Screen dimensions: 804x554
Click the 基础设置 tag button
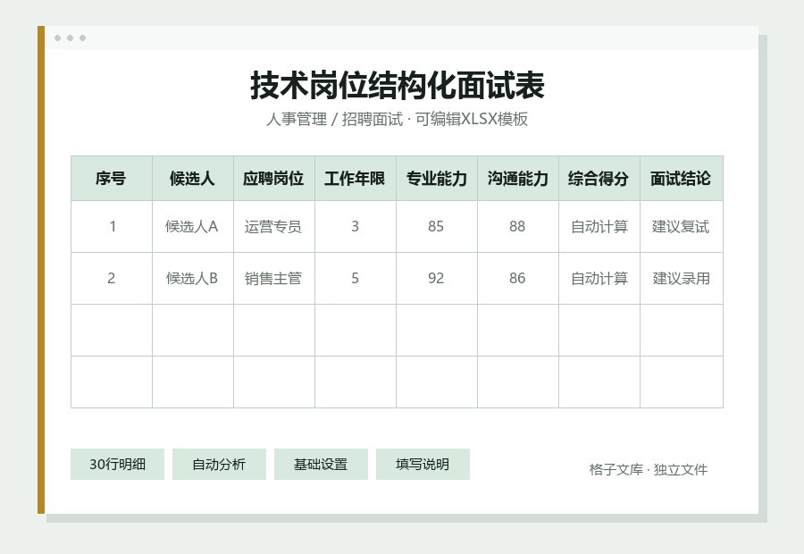(x=321, y=465)
